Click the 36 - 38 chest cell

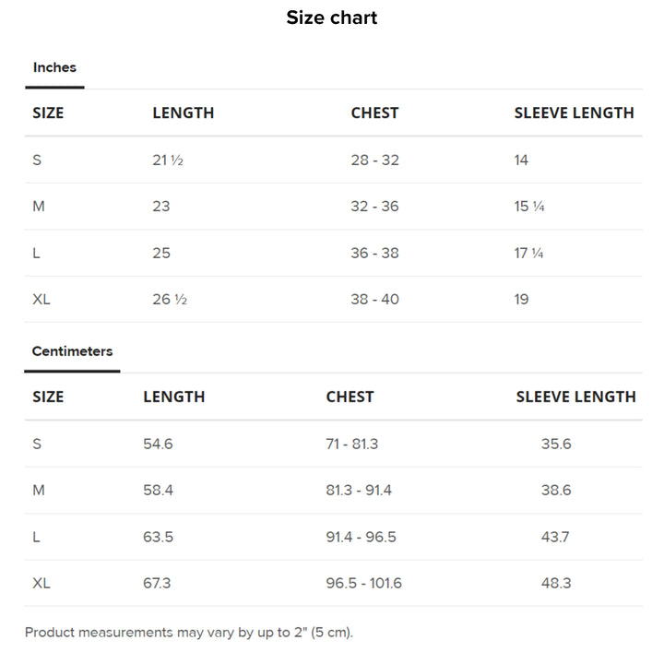(x=374, y=253)
